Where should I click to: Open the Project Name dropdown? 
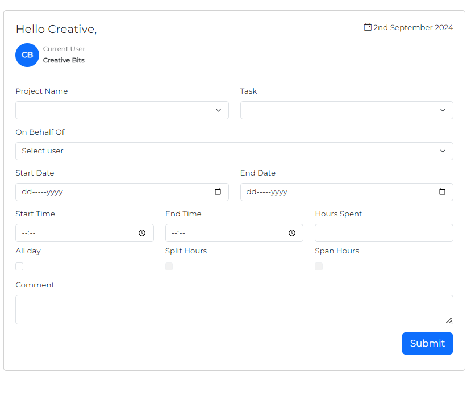click(122, 110)
